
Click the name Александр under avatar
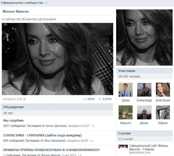(x=144, y=100)
